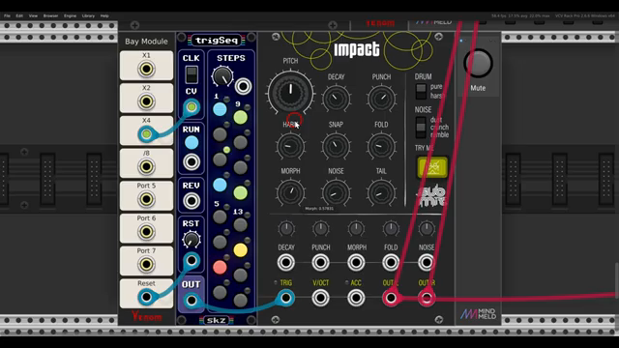
Task: Click the HARM knob on Impact
Action: (290, 146)
